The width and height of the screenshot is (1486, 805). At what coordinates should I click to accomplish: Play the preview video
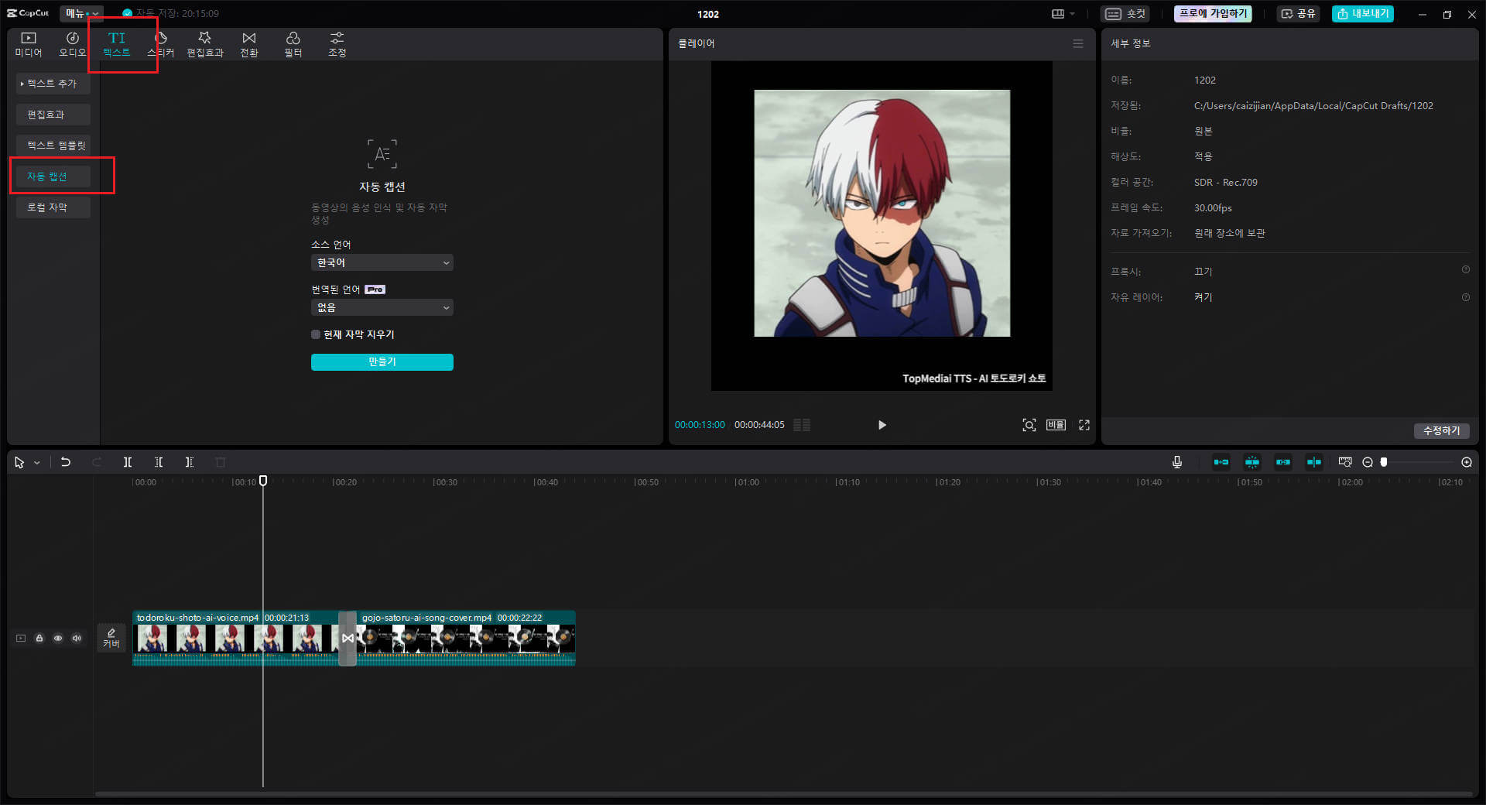click(882, 425)
